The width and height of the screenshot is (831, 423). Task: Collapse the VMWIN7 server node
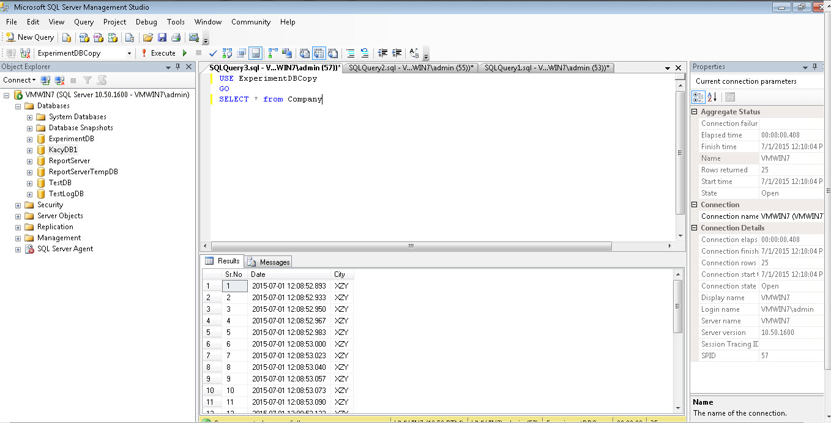(x=7, y=95)
